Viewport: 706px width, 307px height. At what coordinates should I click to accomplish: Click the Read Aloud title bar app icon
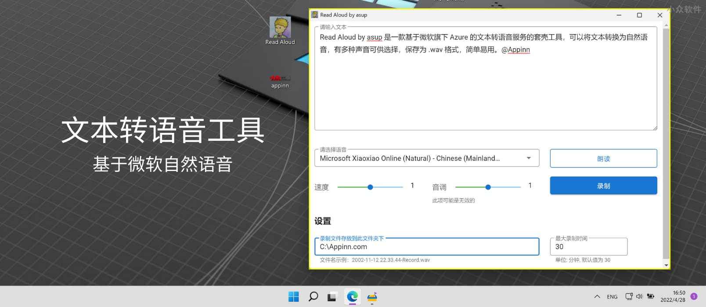(315, 15)
